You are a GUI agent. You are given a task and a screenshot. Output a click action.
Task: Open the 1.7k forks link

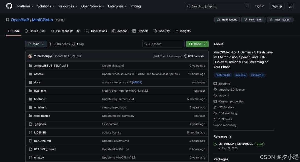click(225, 119)
